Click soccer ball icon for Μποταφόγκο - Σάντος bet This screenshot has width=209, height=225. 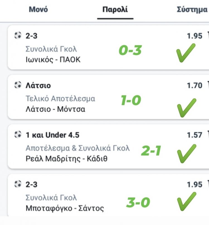coord(18,184)
